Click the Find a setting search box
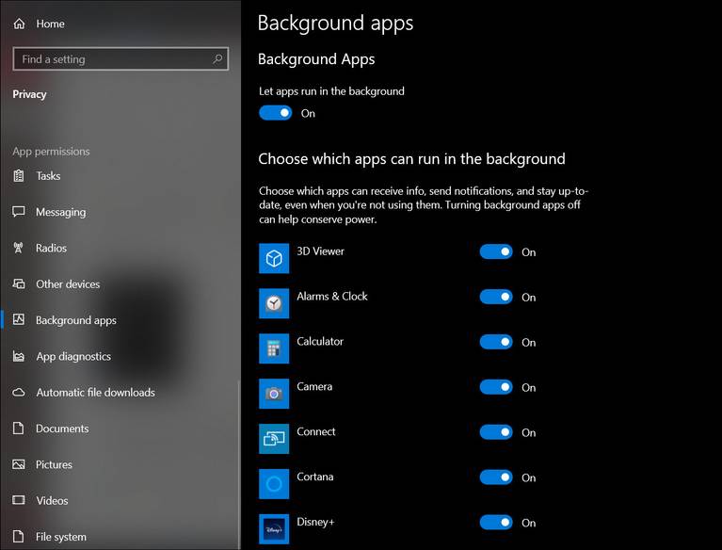 pyautogui.click(x=111, y=59)
